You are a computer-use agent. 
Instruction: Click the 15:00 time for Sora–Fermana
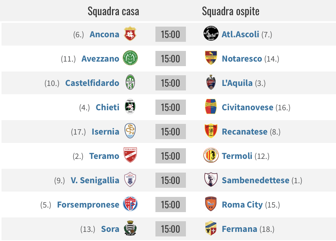coord(171,229)
